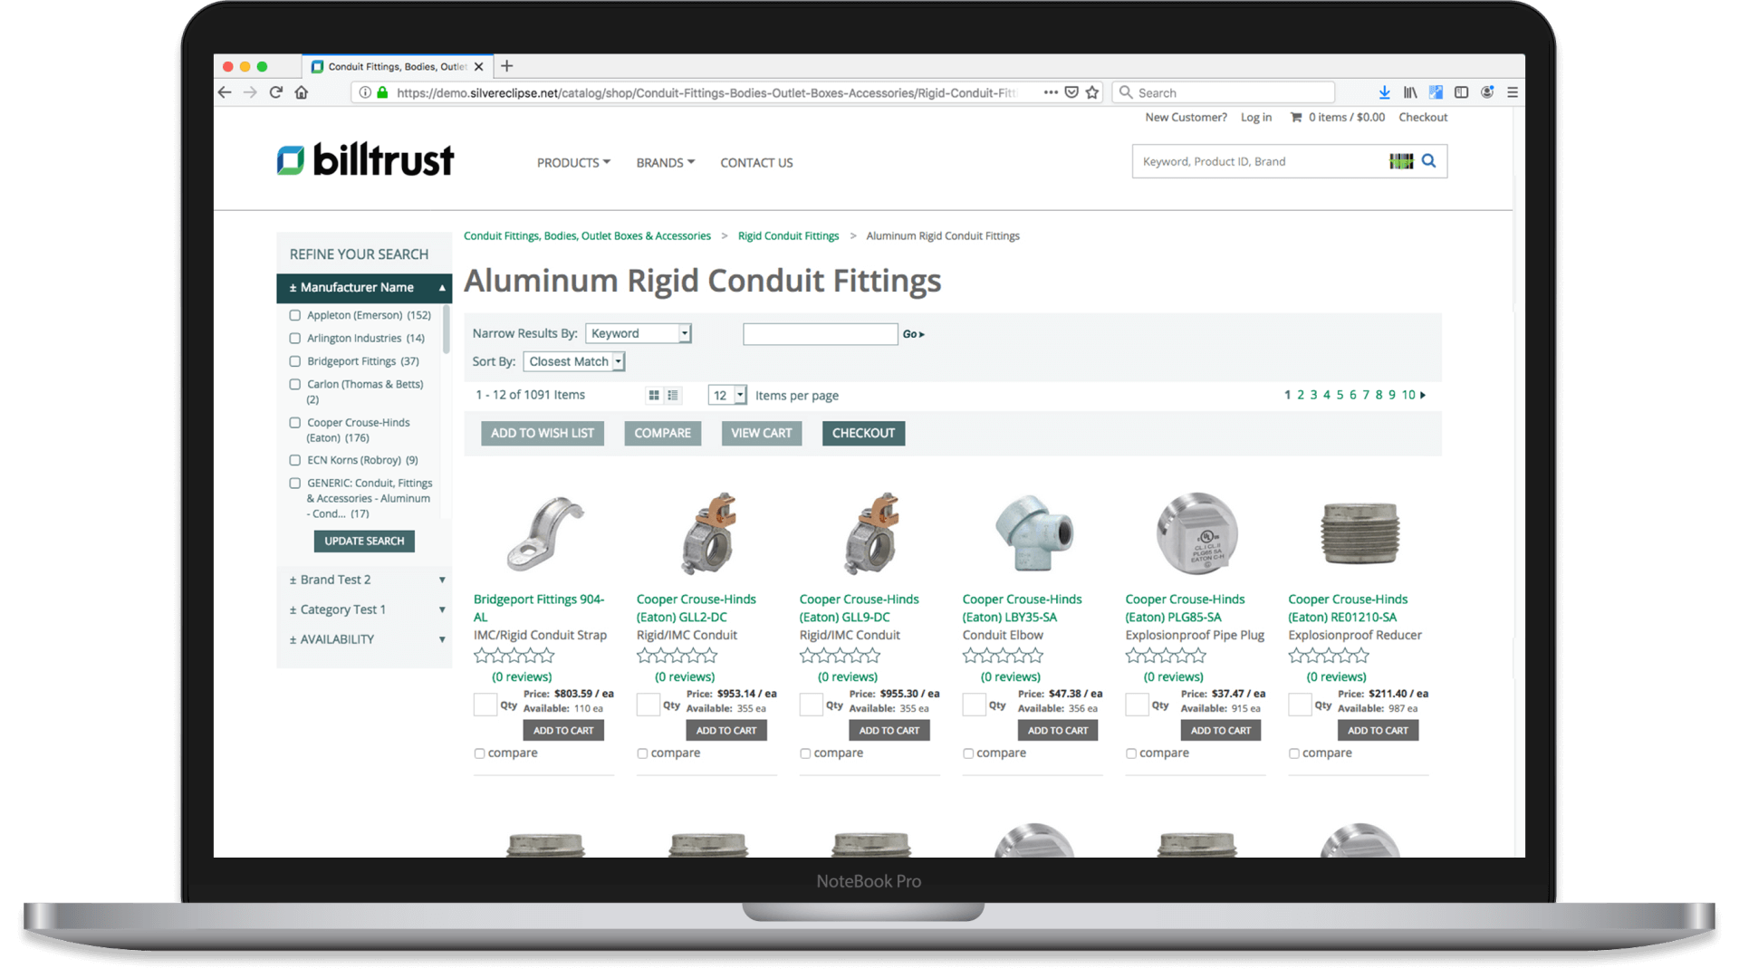Switch to grid view icon
Image resolution: width=1739 pixels, height=978 pixels.
654,396
